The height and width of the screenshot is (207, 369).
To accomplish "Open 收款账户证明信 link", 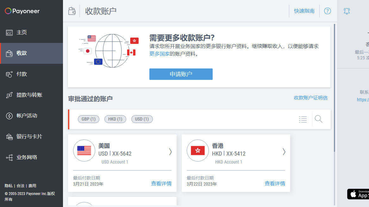I will click(311, 98).
